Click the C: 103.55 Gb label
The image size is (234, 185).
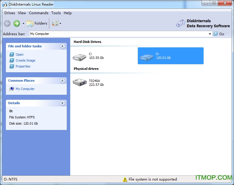(x=96, y=56)
